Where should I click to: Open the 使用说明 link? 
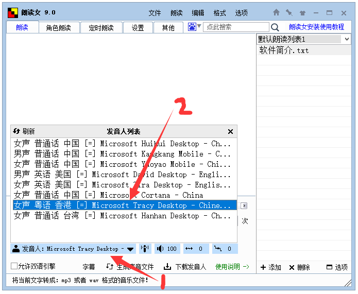tap(232, 267)
